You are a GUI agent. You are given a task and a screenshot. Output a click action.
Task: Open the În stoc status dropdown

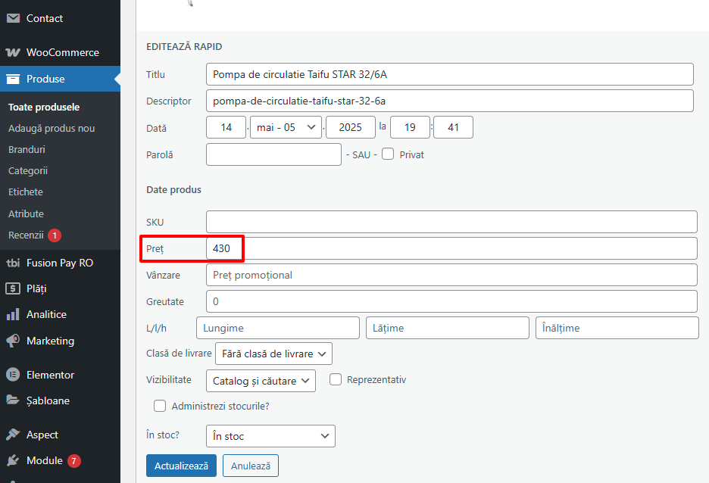(x=270, y=436)
